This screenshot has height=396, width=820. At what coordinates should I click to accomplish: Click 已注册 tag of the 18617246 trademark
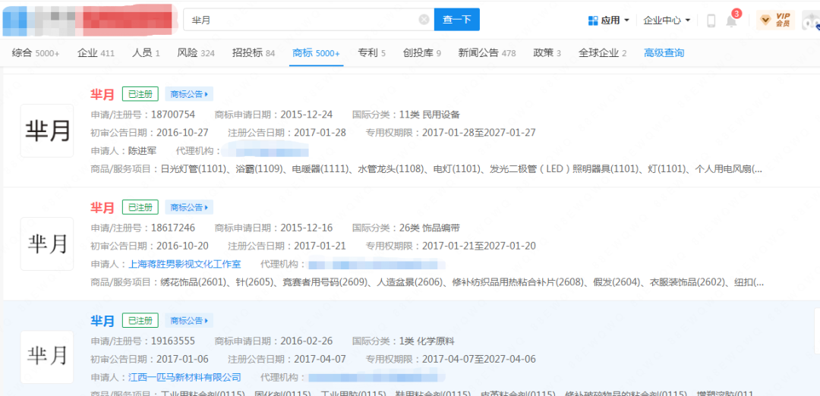pos(140,207)
